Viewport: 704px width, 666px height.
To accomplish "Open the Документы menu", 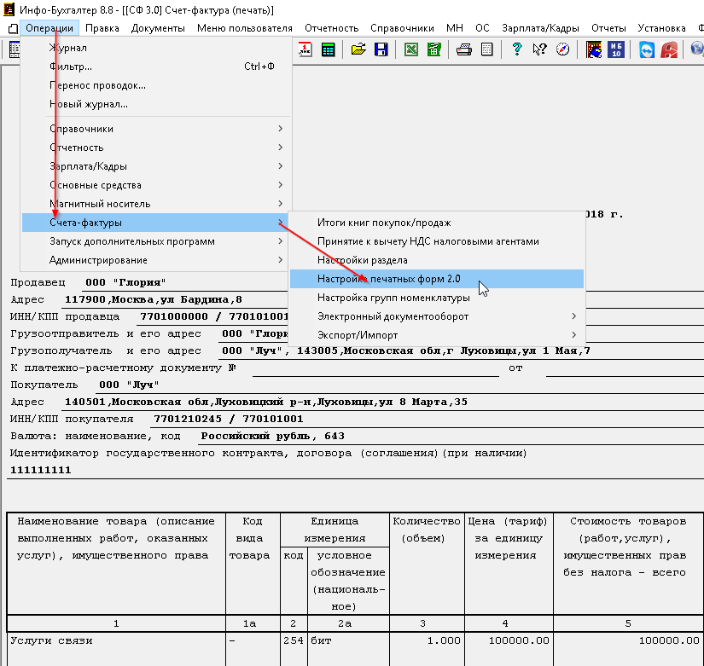I will (158, 28).
